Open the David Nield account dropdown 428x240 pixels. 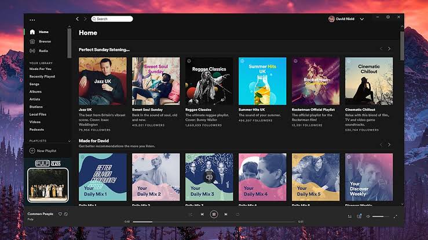click(361, 19)
